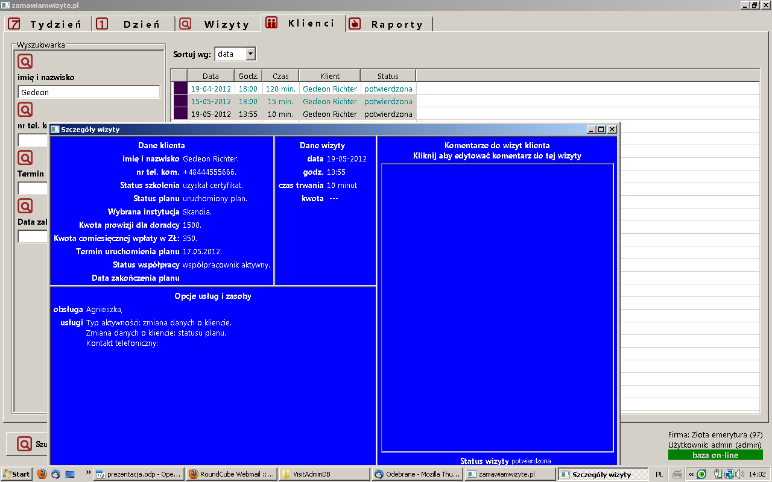Click the Godz. column header
The width and height of the screenshot is (772, 482).
tap(248, 76)
